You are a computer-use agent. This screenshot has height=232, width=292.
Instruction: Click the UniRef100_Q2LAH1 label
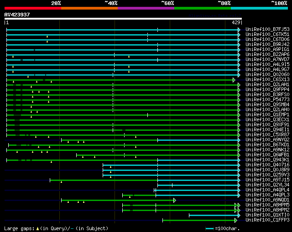click(267, 85)
